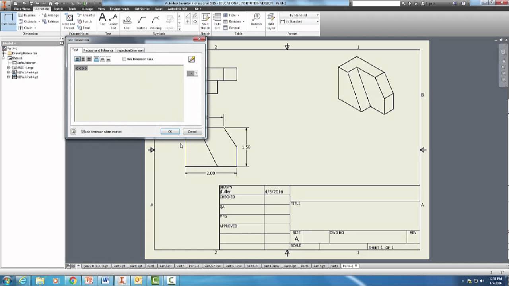The width and height of the screenshot is (509, 286).
Task: Switch to the Manage ribbon tab
Action: coord(87,8)
